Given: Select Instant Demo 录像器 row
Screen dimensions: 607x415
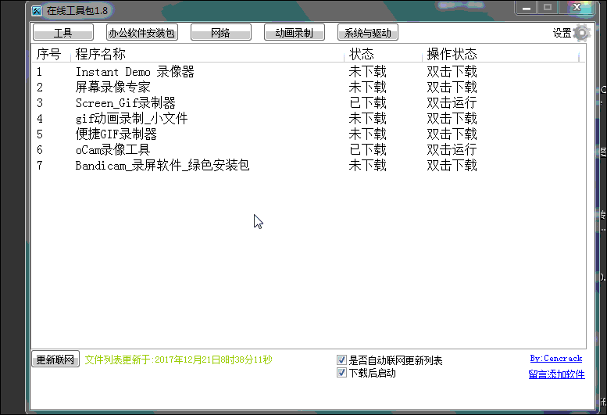Looking at the screenshot, I should pyautogui.click(x=308, y=72).
